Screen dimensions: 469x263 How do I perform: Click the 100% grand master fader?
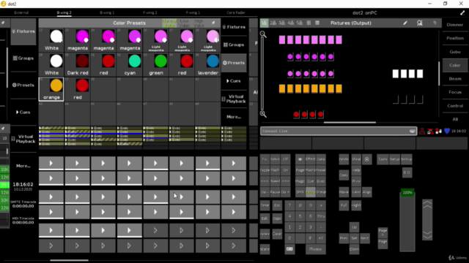[x=407, y=221]
